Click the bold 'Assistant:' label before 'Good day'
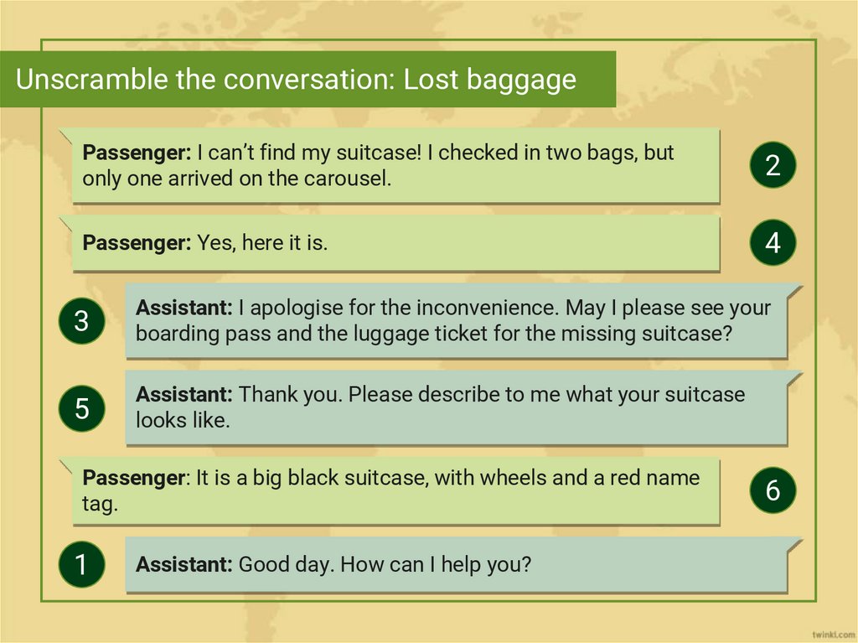This screenshot has height=643, width=858. tap(184, 564)
